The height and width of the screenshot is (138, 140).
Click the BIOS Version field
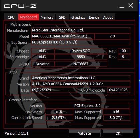tap(81, 84)
